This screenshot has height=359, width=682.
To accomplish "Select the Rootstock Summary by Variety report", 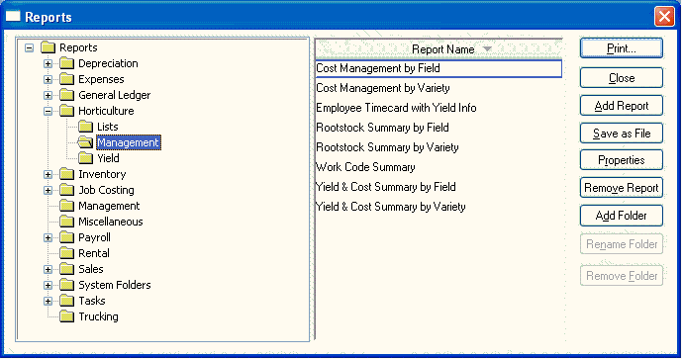I will (x=438, y=147).
